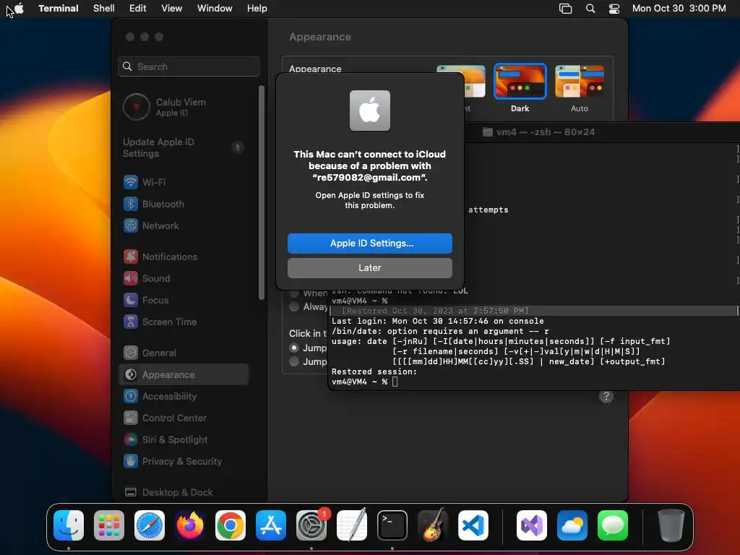This screenshot has height=555, width=740.
Task: Select the Always radio button
Action: click(294, 306)
